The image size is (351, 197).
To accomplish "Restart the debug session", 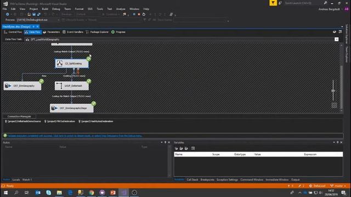I will (x=144, y=14).
